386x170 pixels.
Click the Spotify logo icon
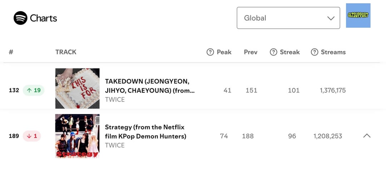[x=20, y=18]
